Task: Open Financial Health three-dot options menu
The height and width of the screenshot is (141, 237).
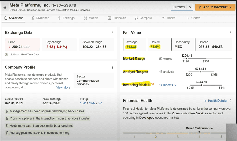Action: 230,101
